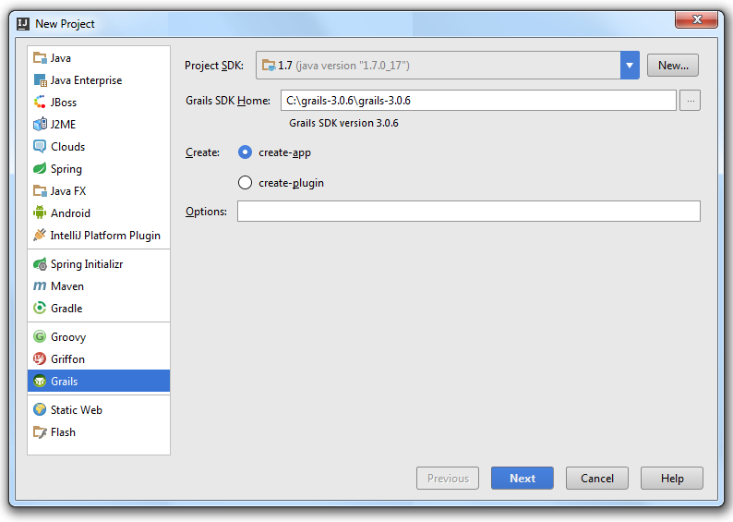
Task: Close the New Project dialog
Action: [x=697, y=19]
